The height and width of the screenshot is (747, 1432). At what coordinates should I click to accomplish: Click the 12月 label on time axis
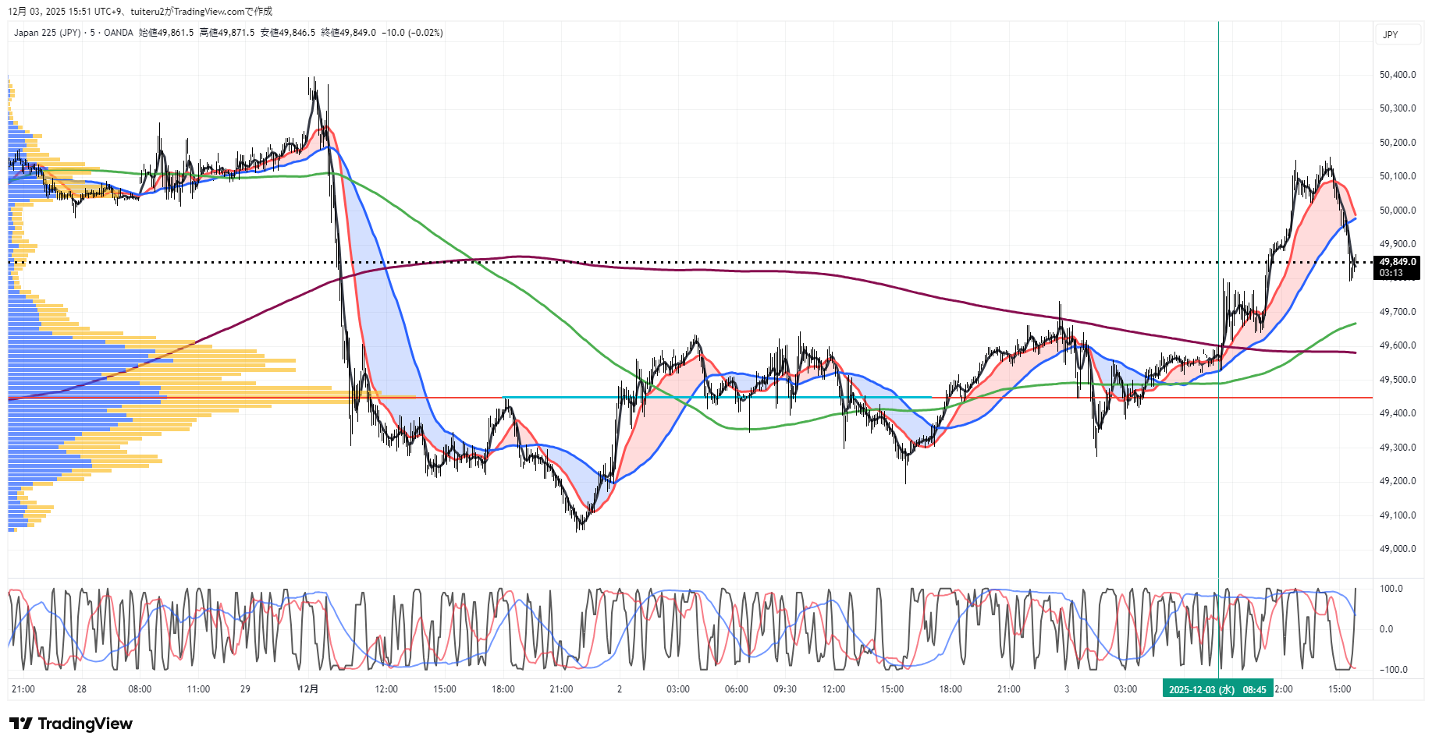[309, 689]
